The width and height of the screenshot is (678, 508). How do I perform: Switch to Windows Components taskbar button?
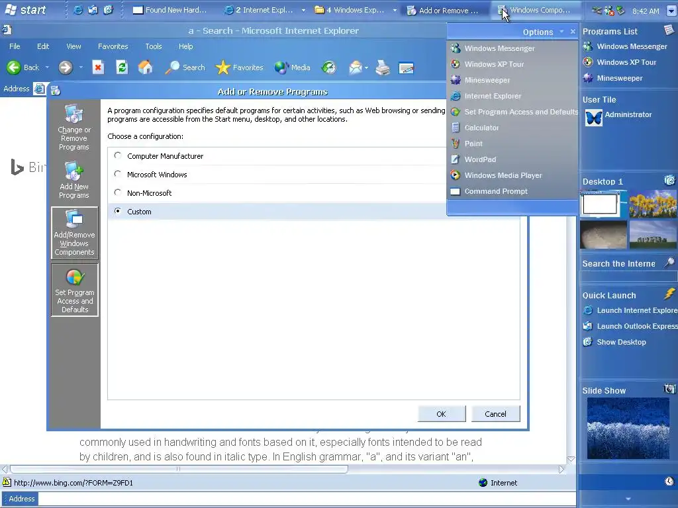pos(534,10)
